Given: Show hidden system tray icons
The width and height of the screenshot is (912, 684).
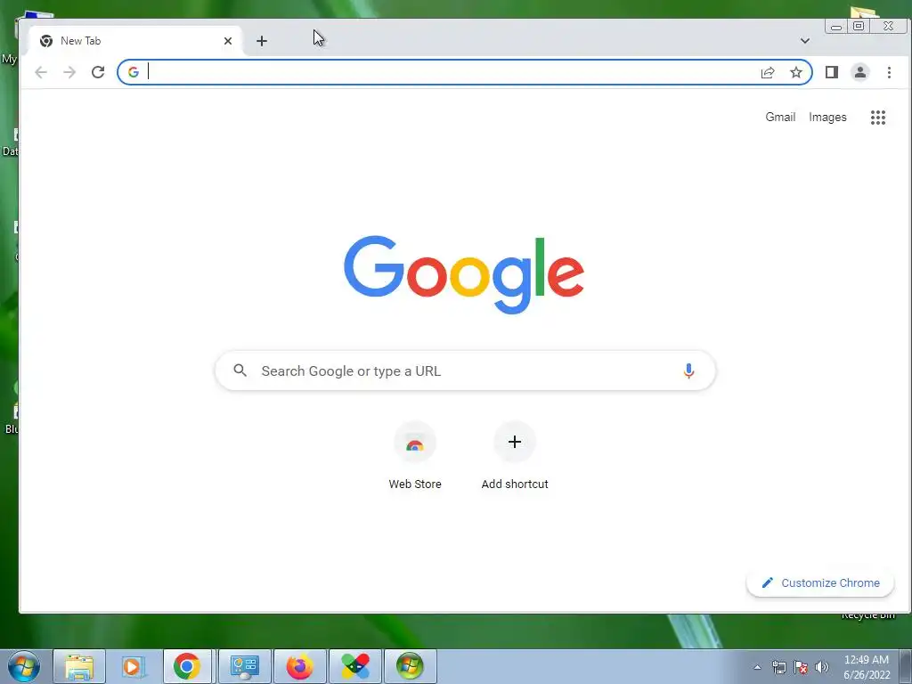Looking at the screenshot, I should 757,667.
